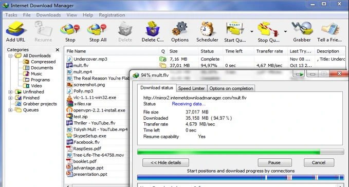Click the test.zip file icon

coord(70,116)
